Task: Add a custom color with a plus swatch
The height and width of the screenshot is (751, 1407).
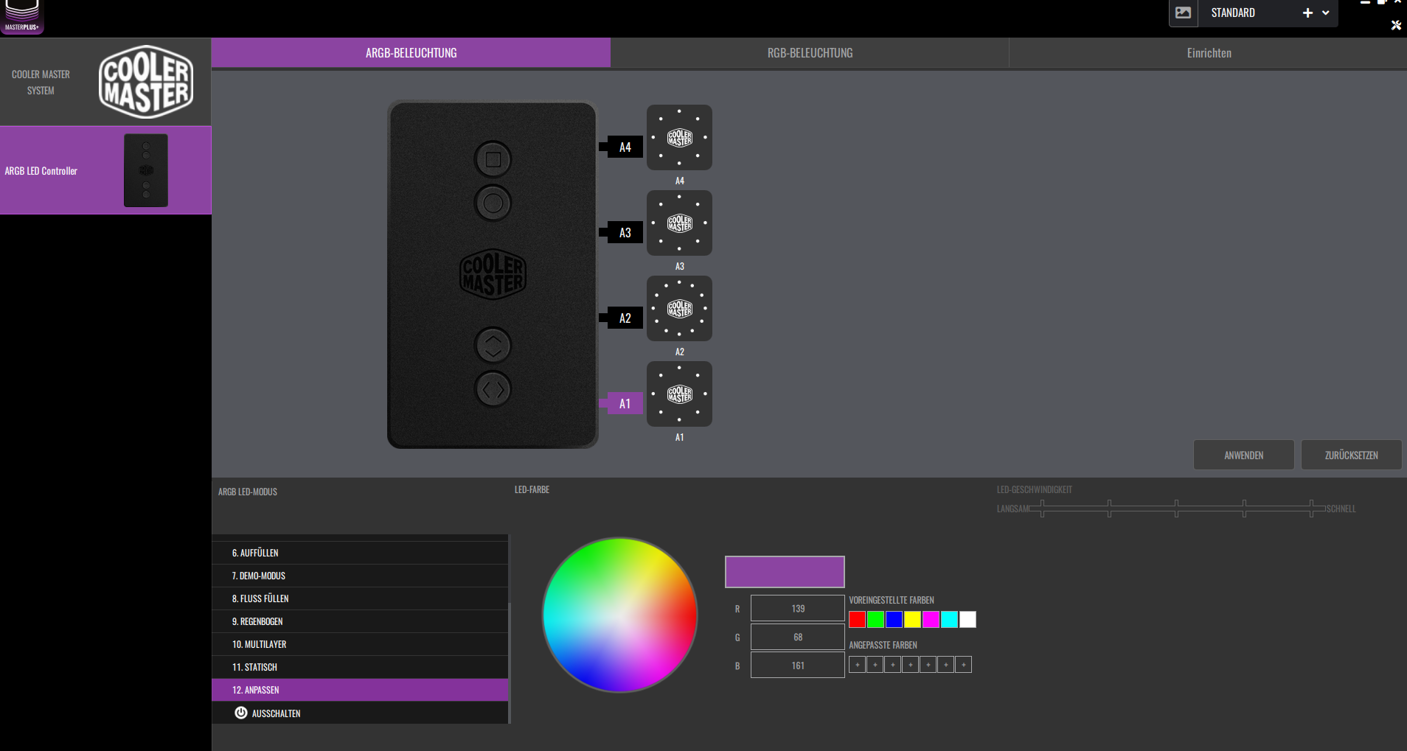Action: pyautogui.click(x=857, y=664)
